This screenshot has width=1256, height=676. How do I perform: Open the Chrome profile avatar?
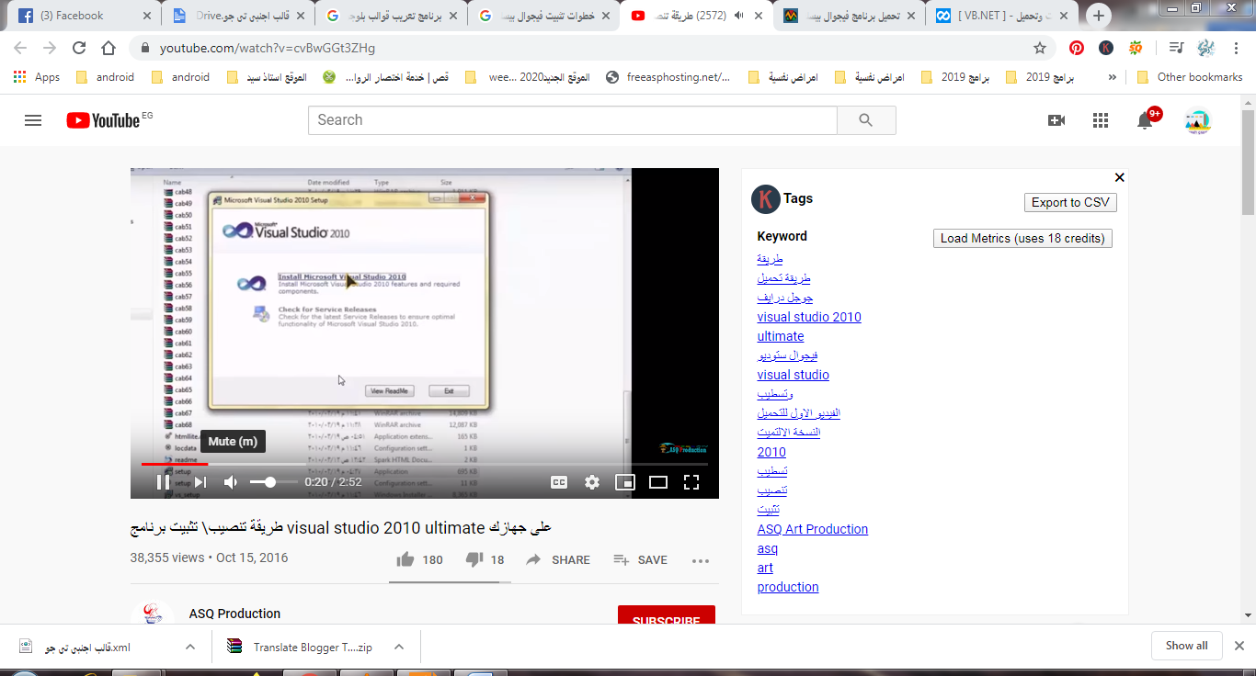(1205, 48)
